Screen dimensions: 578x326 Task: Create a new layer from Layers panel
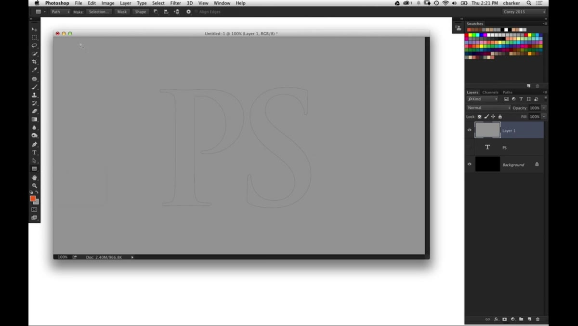[529, 319]
